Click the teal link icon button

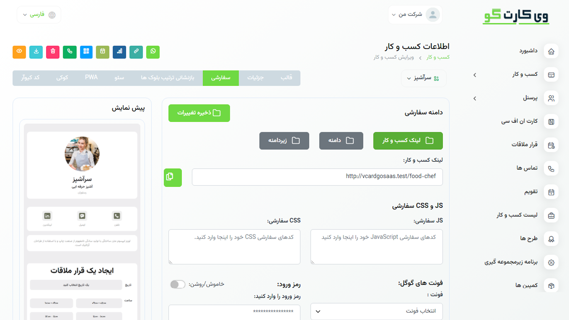[136, 52]
